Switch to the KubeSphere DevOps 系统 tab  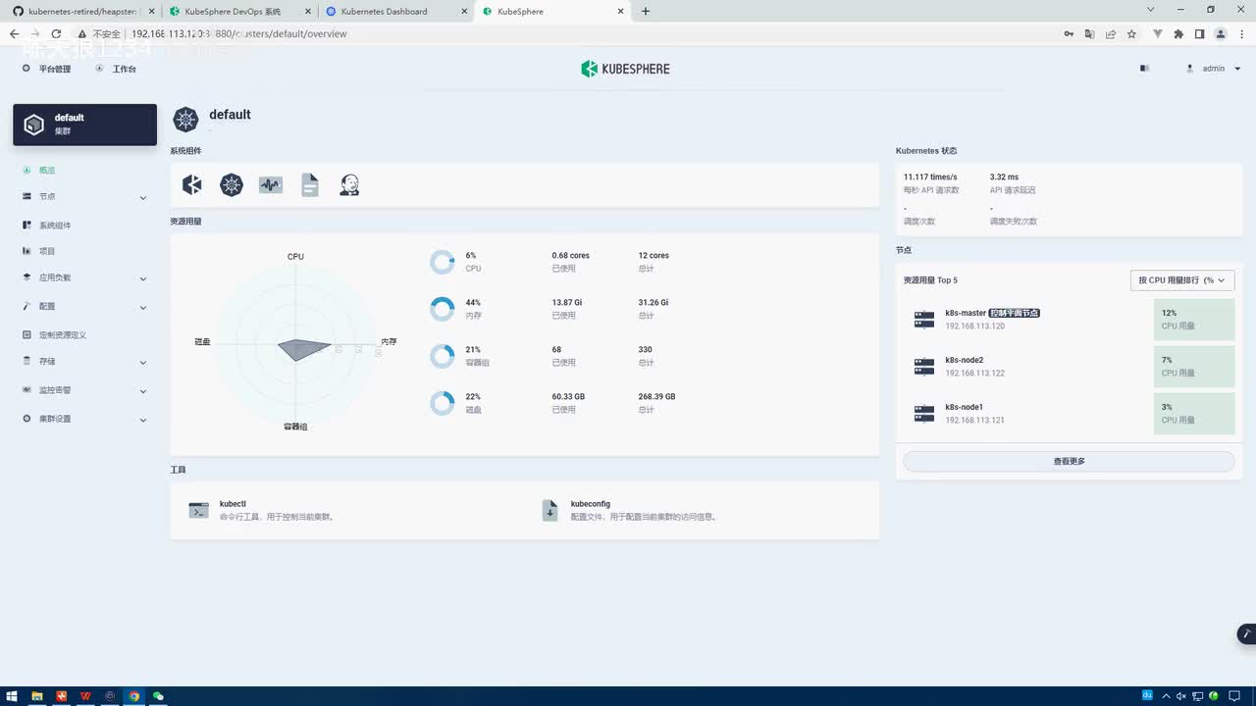[x=237, y=11]
